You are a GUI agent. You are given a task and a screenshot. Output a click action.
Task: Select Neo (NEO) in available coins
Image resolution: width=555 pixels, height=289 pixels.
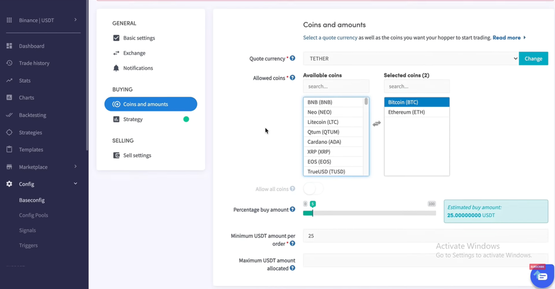coord(334,112)
